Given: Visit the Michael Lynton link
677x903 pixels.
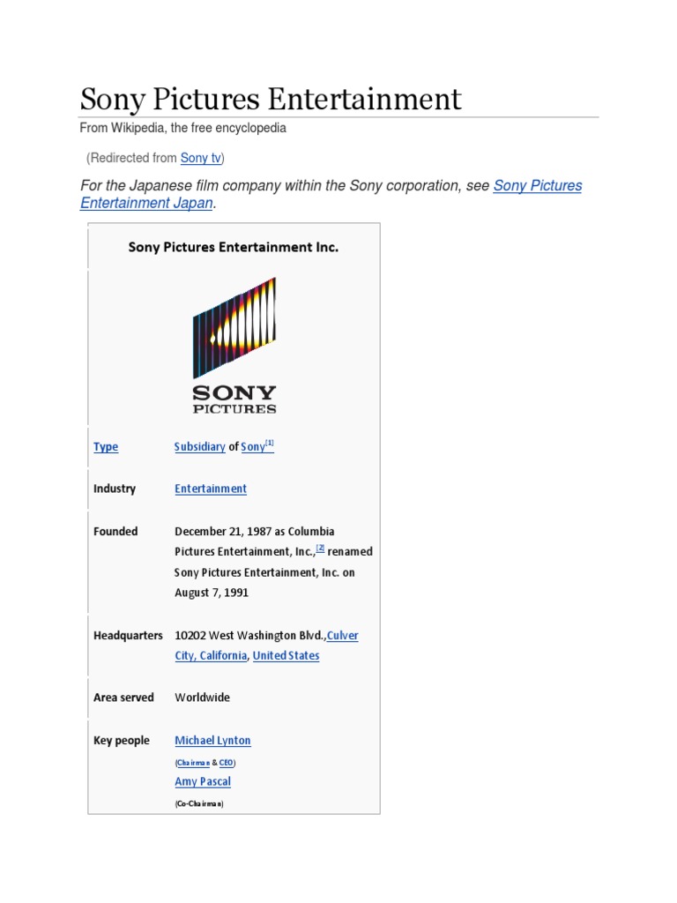Looking at the screenshot, I should click(212, 741).
